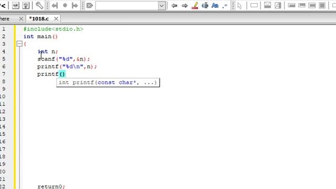The width and height of the screenshot is (336, 189).
Task: Collapse the main function fold marker
Action: tap(19, 44)
